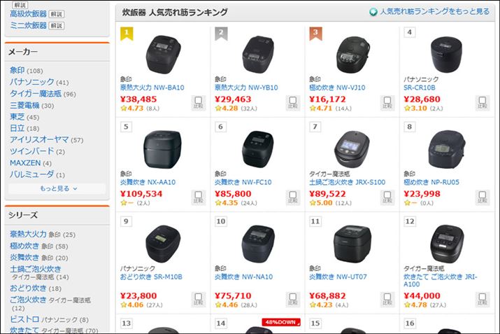Click the 48%DOWN discount badge
Image resolution: width=500 pixels, height=334 pixels.
tap(281, 322)
